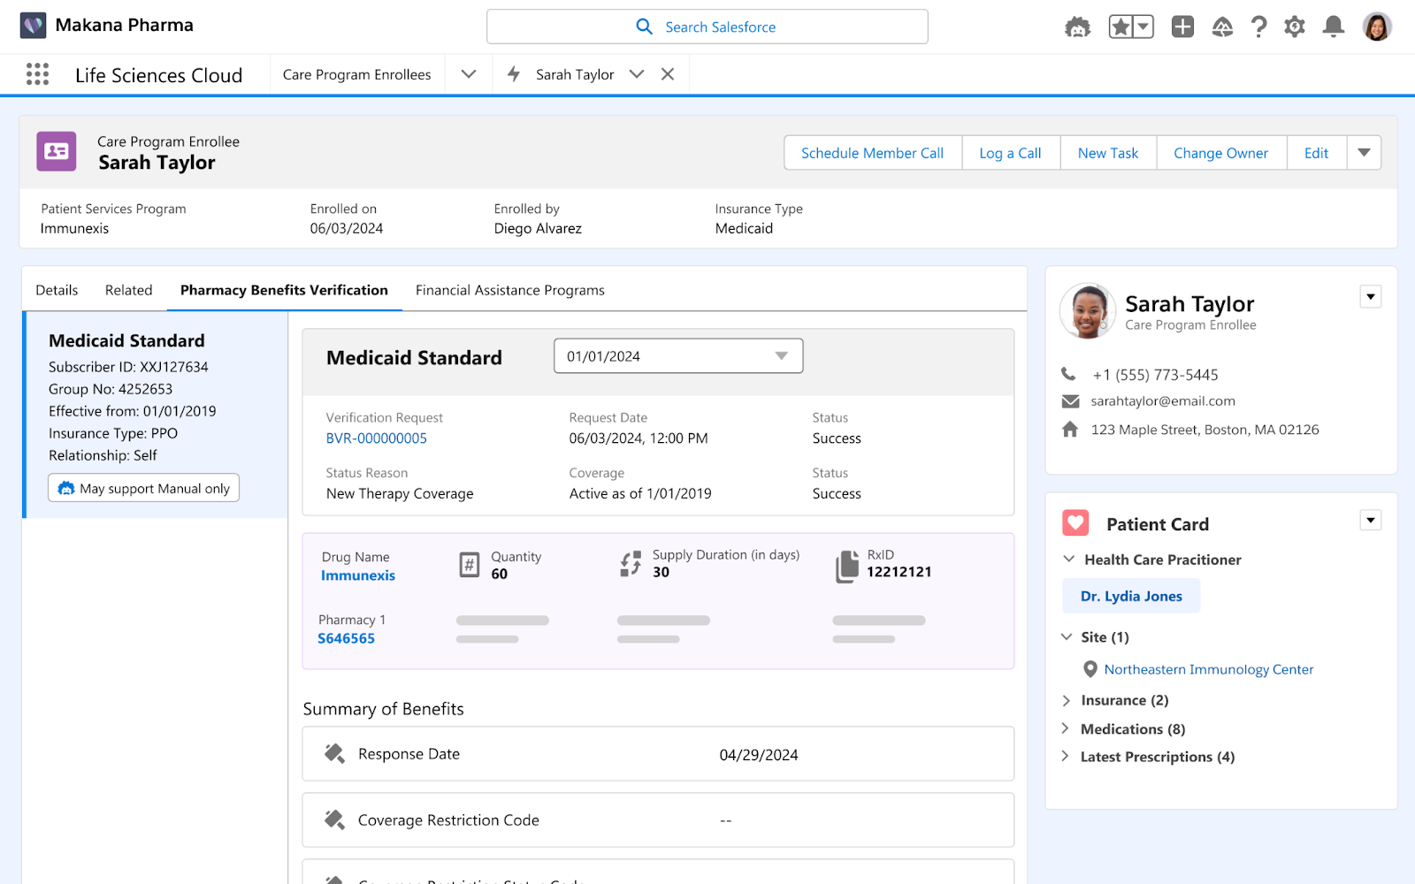Open the help question mark icon

pos(1258,27)
